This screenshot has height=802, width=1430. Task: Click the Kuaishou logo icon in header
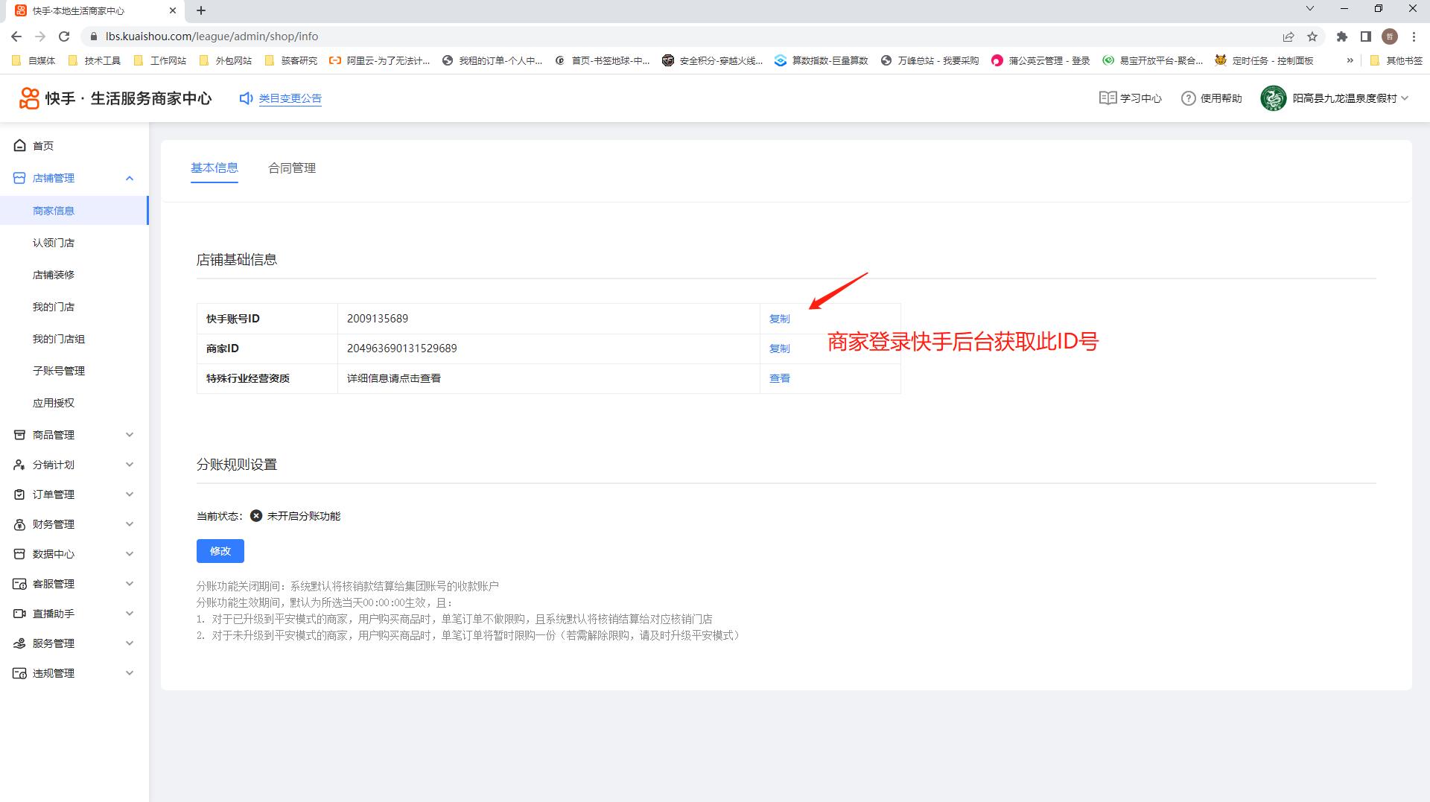(29, 98)
